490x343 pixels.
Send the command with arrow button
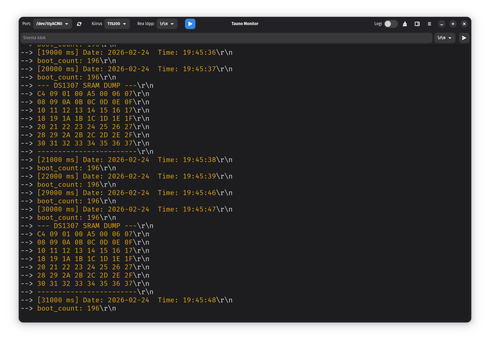click(x=464, y=38)
